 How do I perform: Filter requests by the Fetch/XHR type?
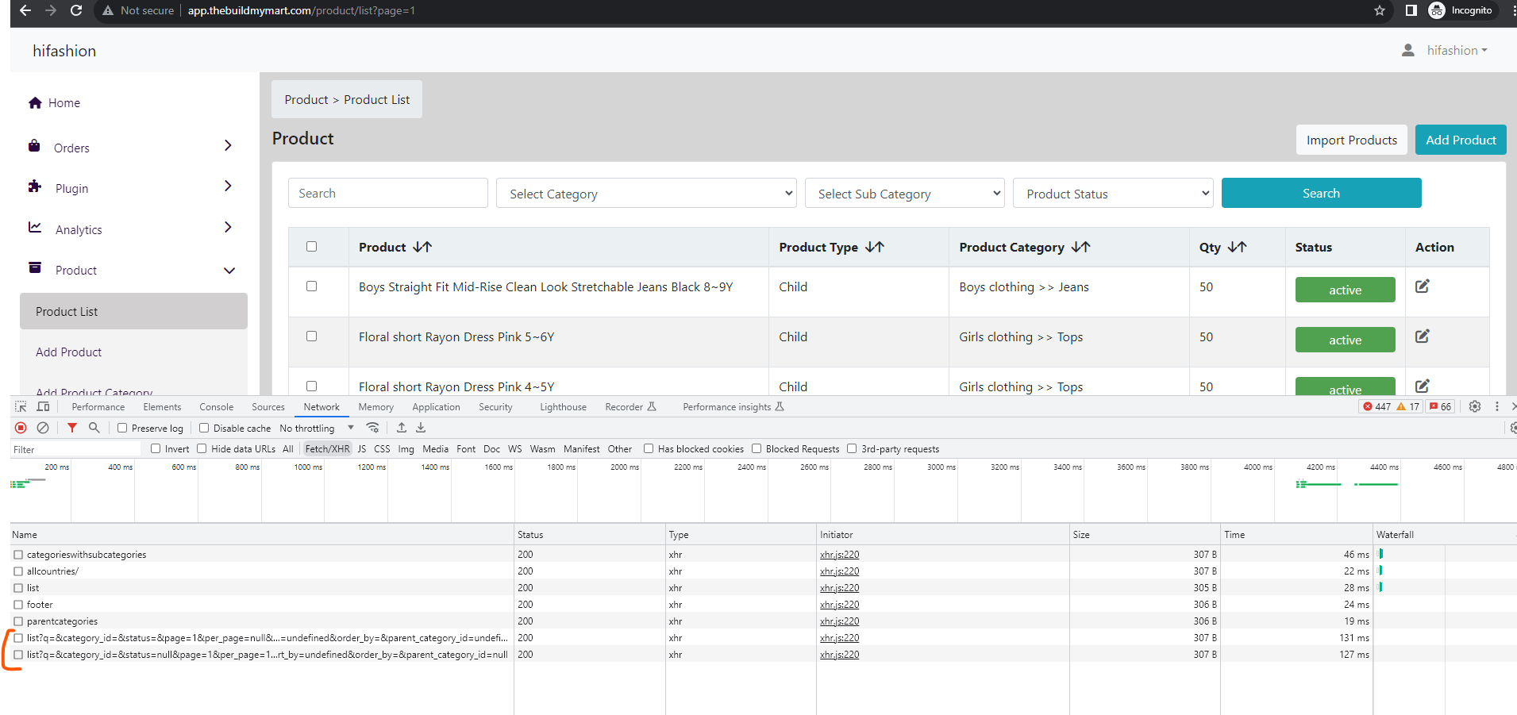click(x=327, y=448)
